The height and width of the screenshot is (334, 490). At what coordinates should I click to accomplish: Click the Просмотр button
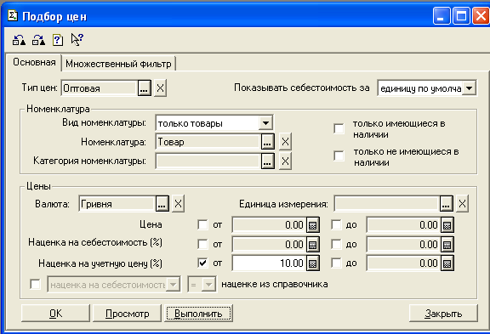tap(128, 314)
